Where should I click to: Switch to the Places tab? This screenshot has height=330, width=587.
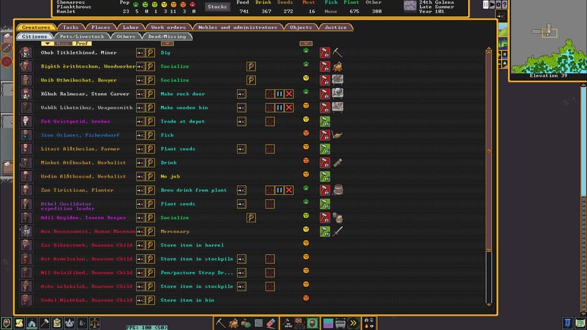(101, 28)
